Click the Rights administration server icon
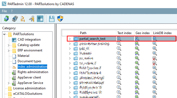This screenshot has height=98, width=177. (14, 72)
